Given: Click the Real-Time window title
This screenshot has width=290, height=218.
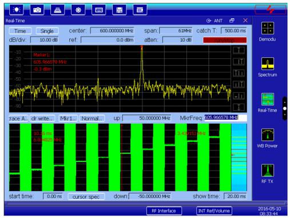Looking at the screenshot, I should [15, 21].
